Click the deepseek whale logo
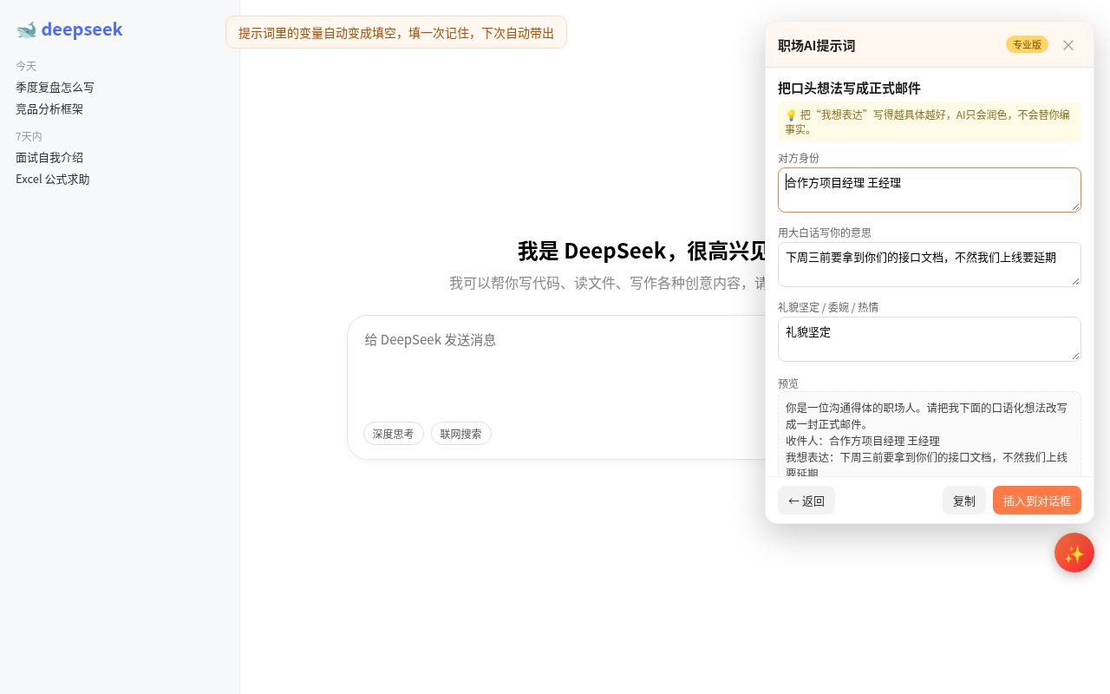 69,29
